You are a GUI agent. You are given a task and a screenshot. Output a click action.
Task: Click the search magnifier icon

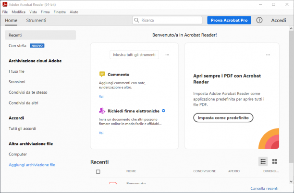pos(137,20)
